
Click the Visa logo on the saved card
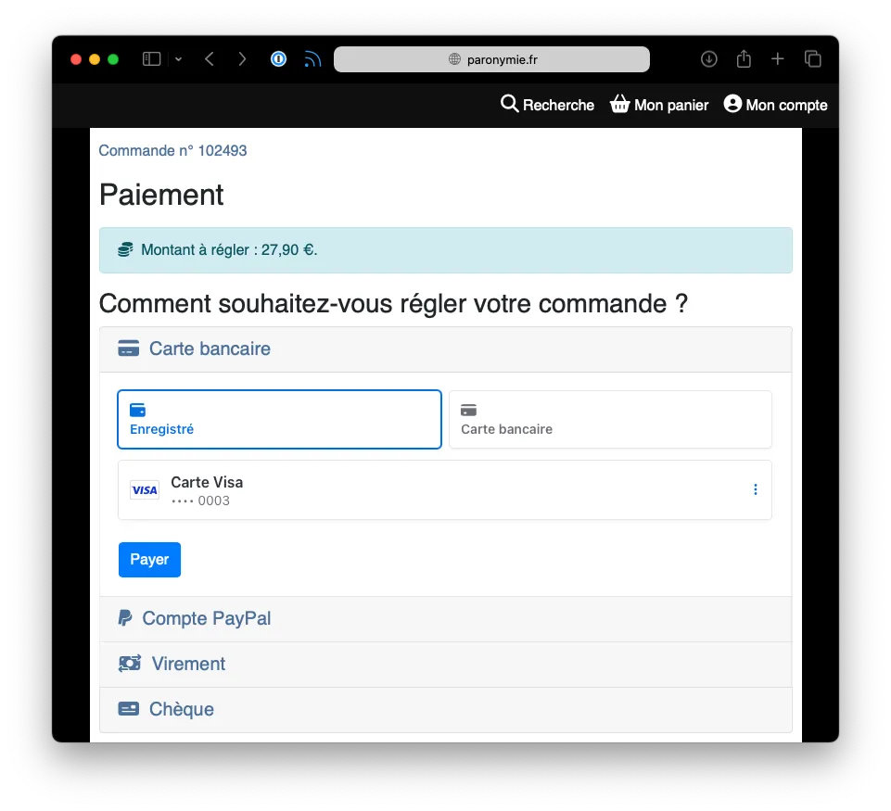click(145, 489)
